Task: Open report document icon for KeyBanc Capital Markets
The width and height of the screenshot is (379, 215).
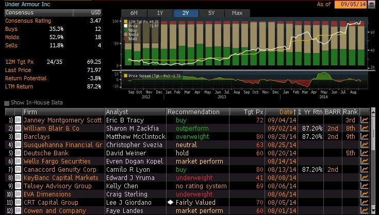Action: pyautogui.click(x=18, y=177)
